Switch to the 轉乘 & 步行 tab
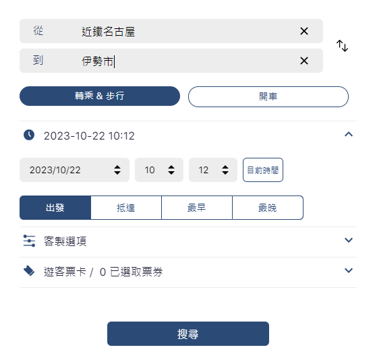The height and width of the screenshot is (360, 375). click(x=100, y=96)
